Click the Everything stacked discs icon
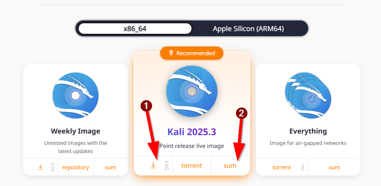 tap(308, 96)
